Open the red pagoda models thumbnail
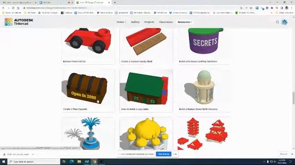Viewport: 295px width, 165px height. click(x=204, y=133)
